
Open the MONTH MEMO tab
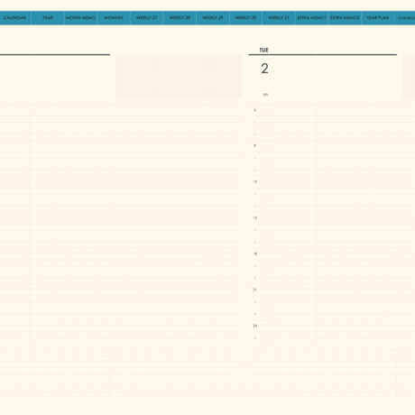point(80,18)
